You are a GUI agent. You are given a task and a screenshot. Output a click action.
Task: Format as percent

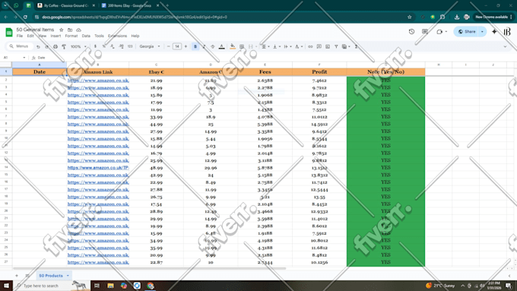pos(104,46)
